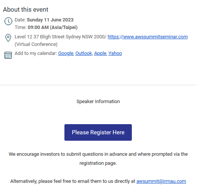Open the awssummitseminar.com website link
This screenshot has width=200, height=190.
[x=148, y=37]
